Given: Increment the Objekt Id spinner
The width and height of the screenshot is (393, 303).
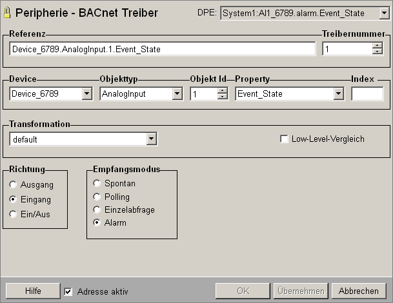Looking at the screenshot, I should (x=223, y=91).
